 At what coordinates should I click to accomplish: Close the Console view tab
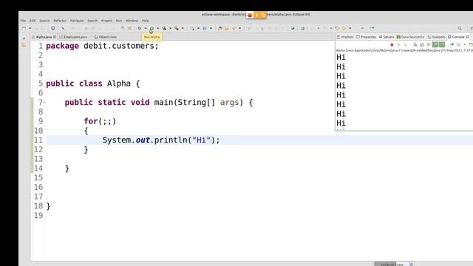467,37
